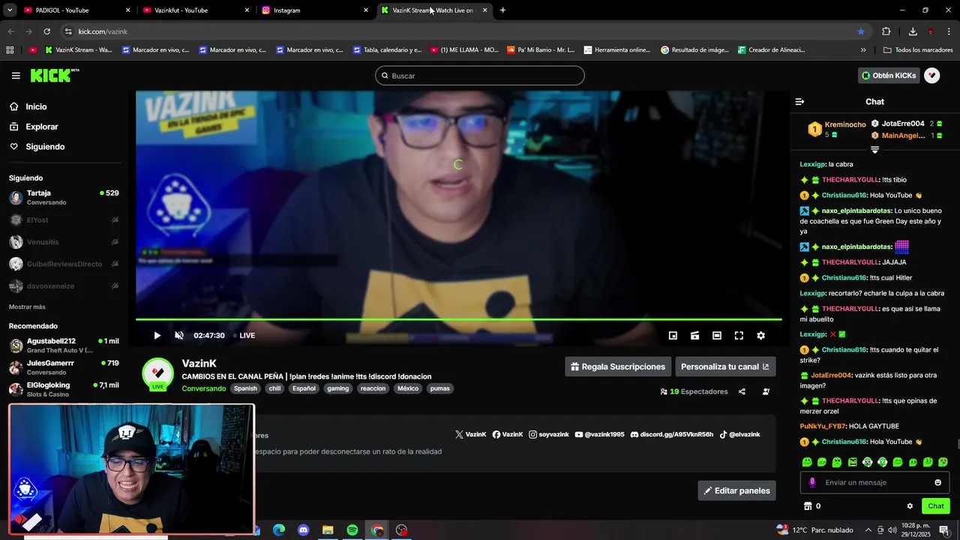
Task: Open the chat shop icon
Action: (x=808, y=506)
